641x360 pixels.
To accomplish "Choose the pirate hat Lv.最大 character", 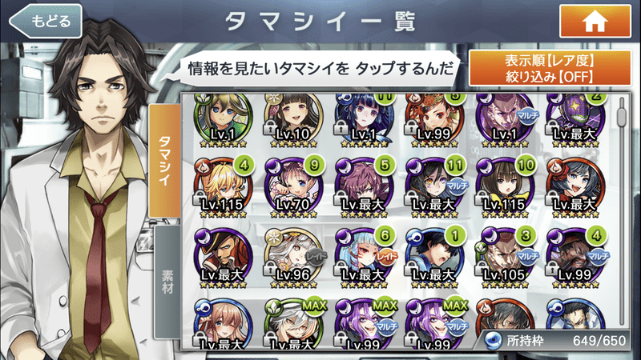I will pyautogui.click(x=224, y=258).
